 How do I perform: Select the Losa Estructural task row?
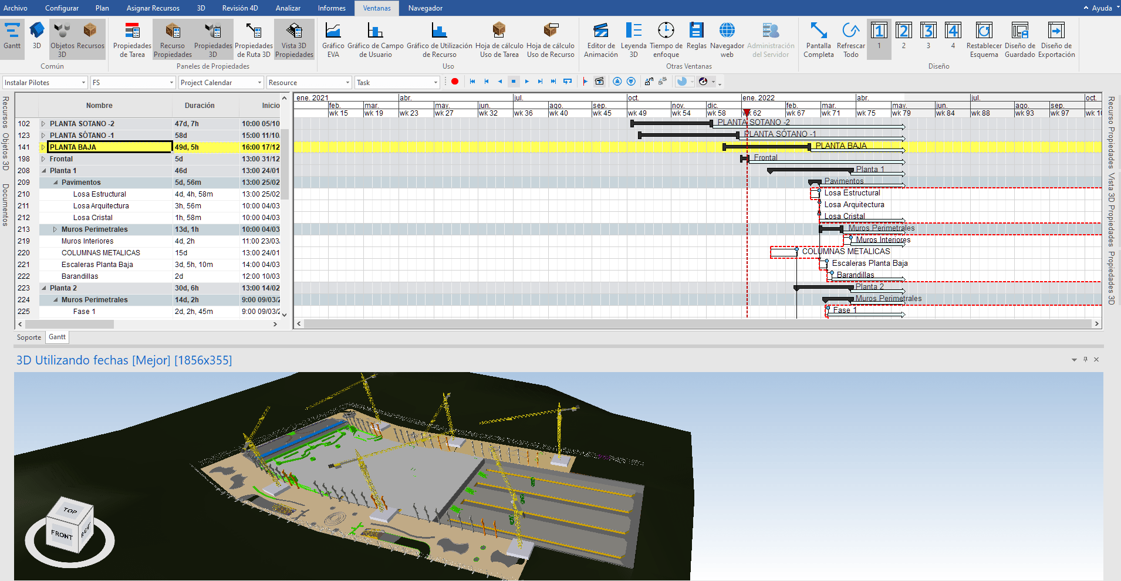[100, 194]
